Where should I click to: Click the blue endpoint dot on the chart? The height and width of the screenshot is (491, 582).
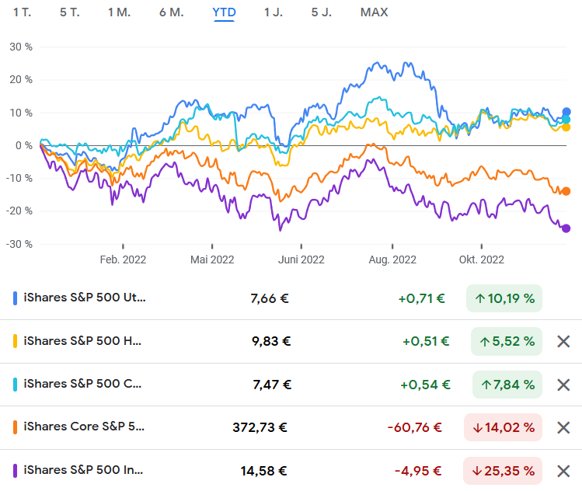click(566, 112)
